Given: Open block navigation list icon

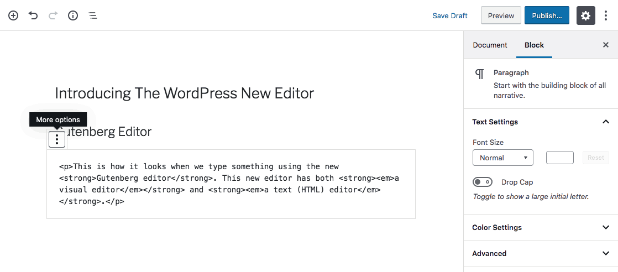Looking at the screenshot, I should point(93,15).
